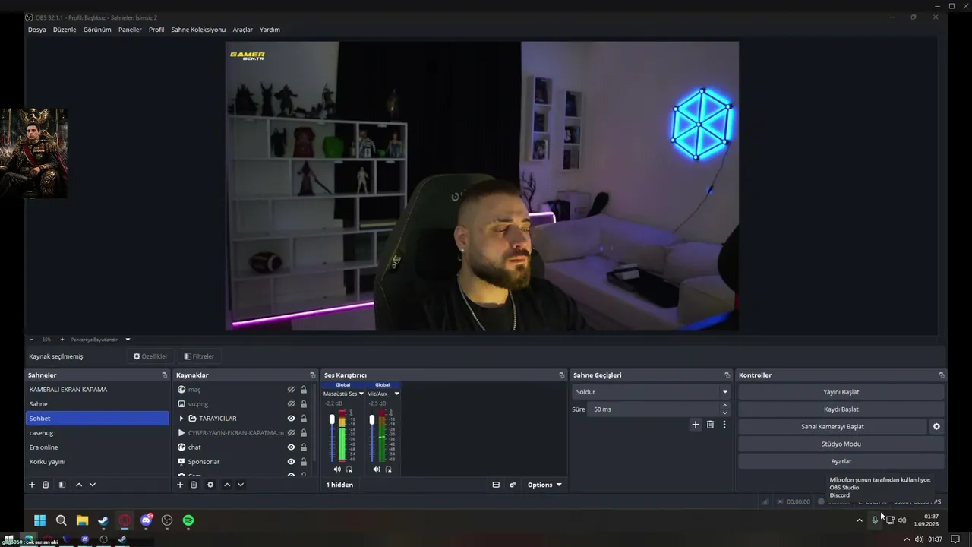
Task: Switch the audio mixer layout icon
Action: click(x=496, y=485)
